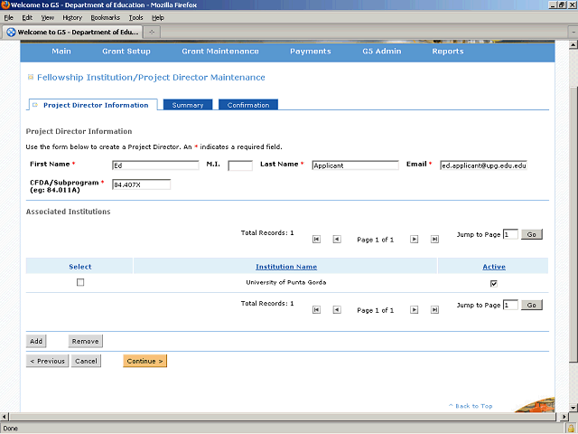This screenshot has height=434, width=578.
Task: Click the Firefox logo in title bar
Action: [5, 5]
